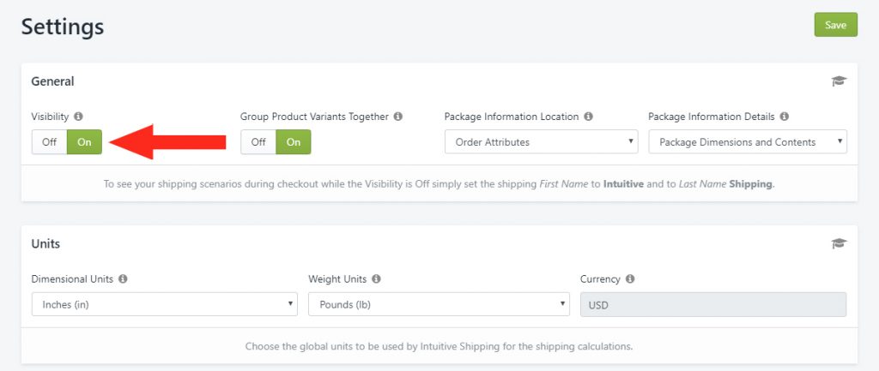Click info icon next to Package Information Details
Screen dimensions: 879x371
785,117
